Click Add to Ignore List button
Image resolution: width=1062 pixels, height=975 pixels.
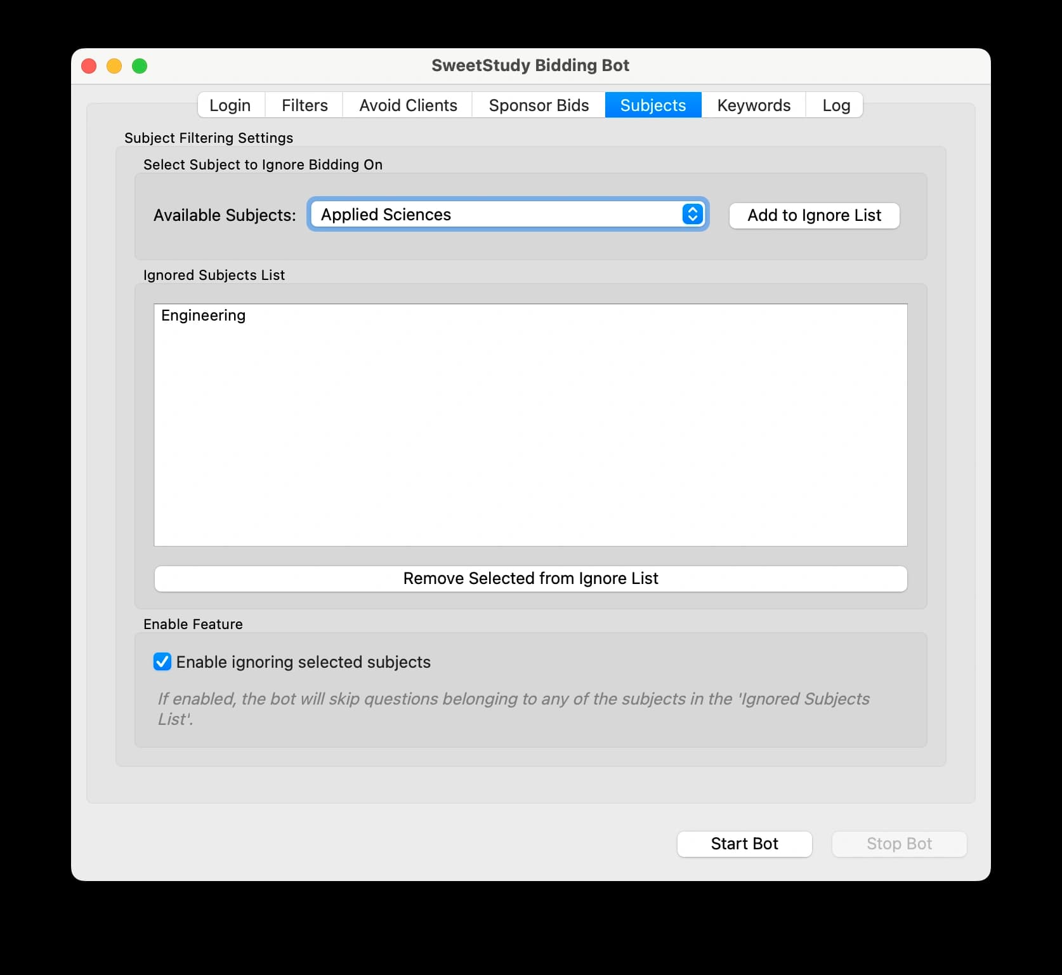[x=814, y=216]
